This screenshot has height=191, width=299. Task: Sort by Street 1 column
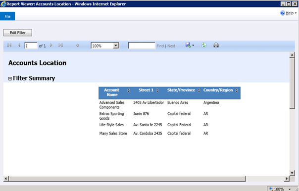click(x=157, y=90)
